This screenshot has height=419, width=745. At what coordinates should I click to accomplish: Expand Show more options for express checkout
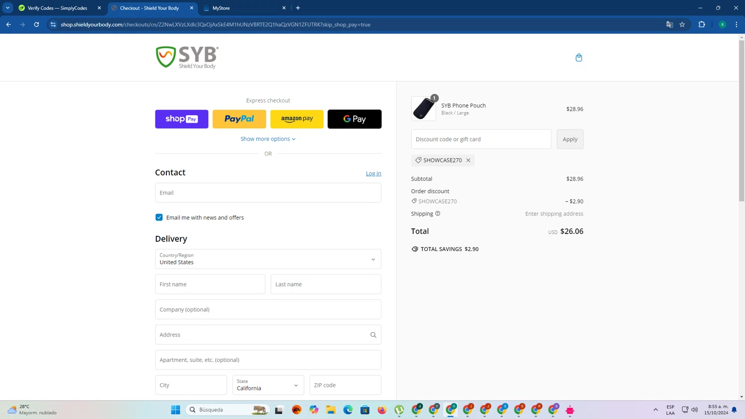click(268, 139)
